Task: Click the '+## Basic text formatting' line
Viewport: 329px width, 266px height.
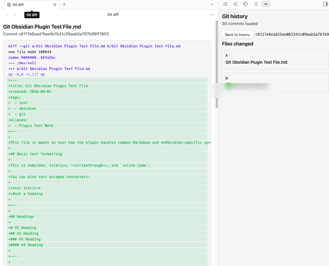Action: click(107, 154)
